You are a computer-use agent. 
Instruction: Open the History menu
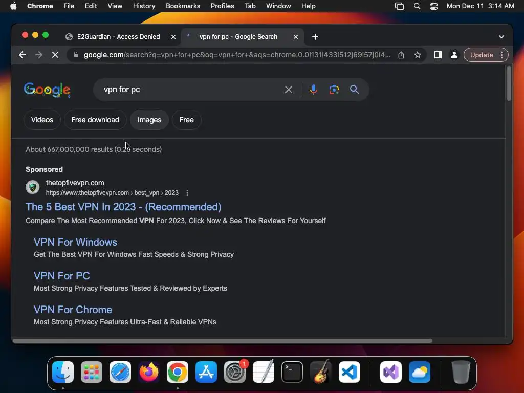pos(144,6)
